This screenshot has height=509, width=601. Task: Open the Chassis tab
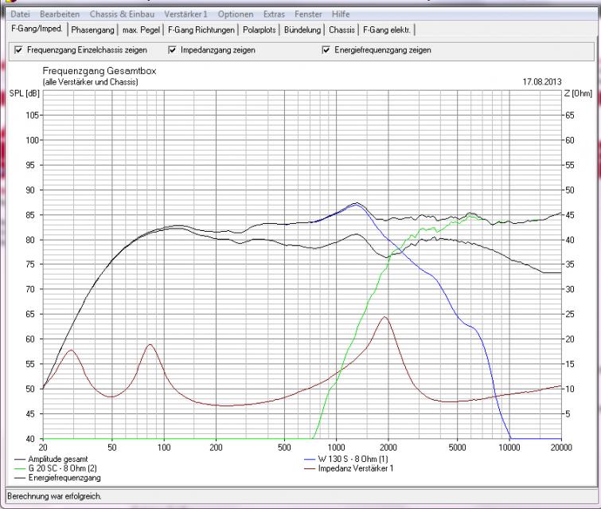(341, 30)
